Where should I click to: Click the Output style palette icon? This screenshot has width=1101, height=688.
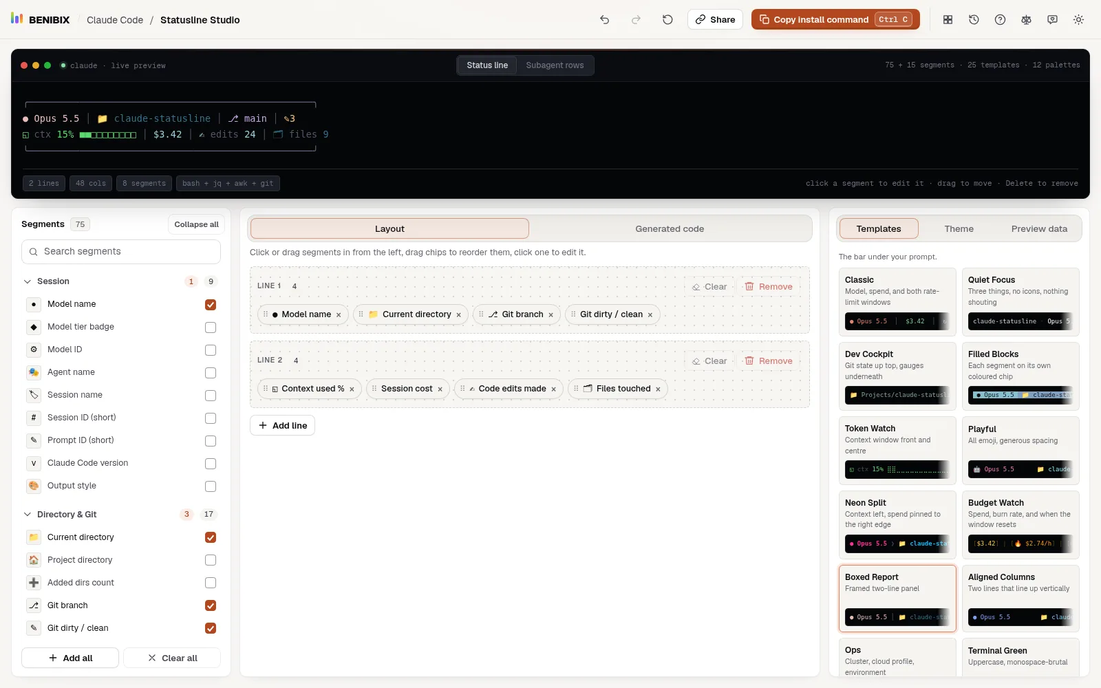coord(34,486)
